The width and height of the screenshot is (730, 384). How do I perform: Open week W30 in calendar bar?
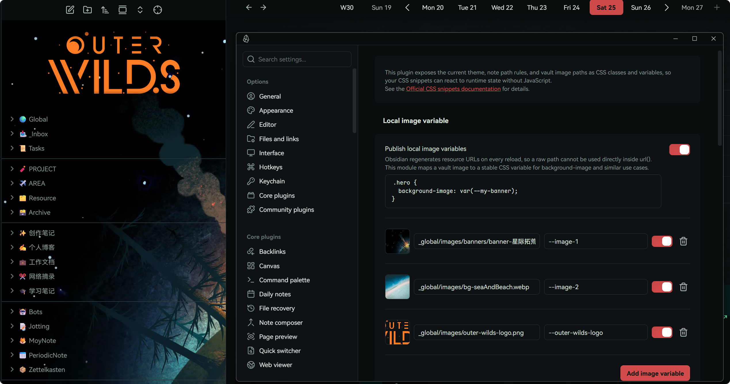347,7
